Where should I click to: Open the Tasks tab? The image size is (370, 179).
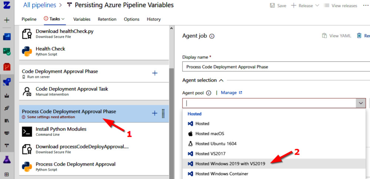tap(54, 19)
